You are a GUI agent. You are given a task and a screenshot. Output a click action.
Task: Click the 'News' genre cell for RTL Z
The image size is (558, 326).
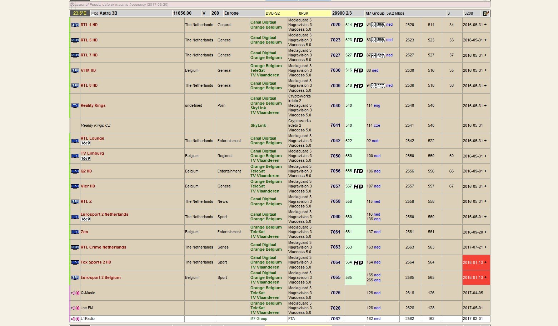pos(223,202)
